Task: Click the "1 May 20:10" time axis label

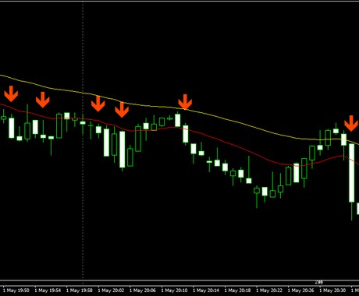Action: [175, 291]
